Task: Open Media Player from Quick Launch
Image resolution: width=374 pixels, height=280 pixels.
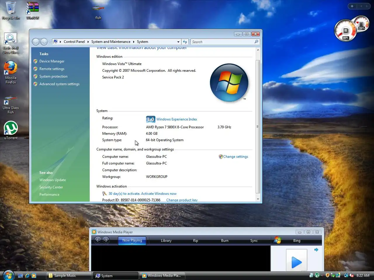Action: click(x=34, y=275)
